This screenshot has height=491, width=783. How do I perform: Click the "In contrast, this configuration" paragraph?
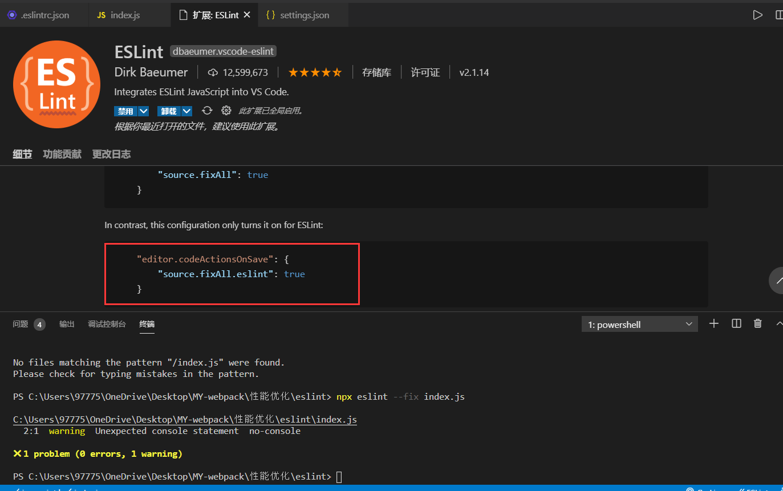(x=214, y=225)
